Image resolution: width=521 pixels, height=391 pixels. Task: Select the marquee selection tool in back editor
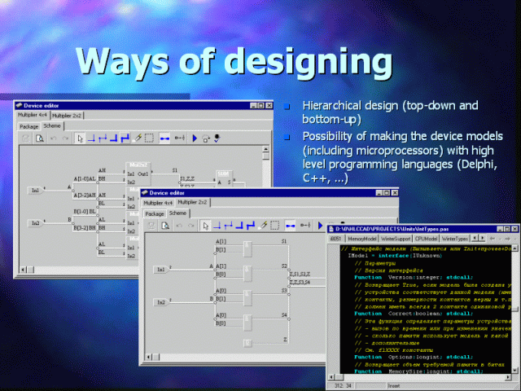tap(149, 138)
